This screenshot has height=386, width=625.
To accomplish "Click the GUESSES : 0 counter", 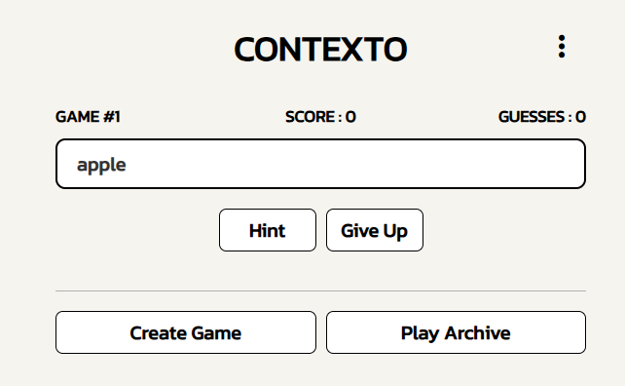I will tap(541, 117).
